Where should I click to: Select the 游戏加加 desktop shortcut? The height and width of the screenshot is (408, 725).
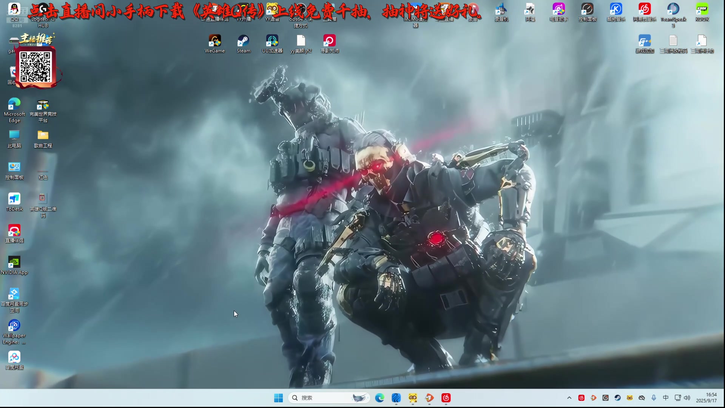(645, 44)
